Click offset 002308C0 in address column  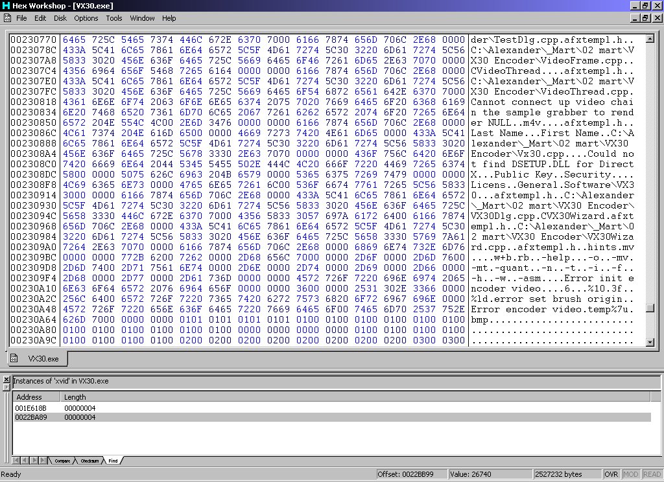point(34,164)
